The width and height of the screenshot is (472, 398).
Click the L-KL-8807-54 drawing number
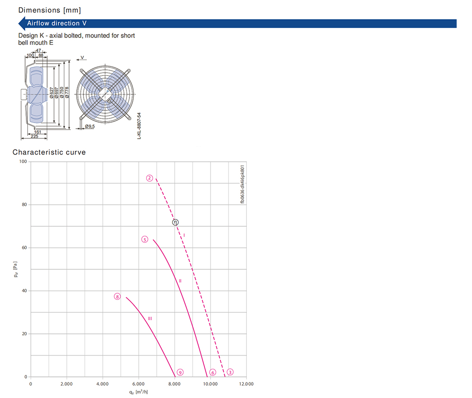(x=139, y=126)
